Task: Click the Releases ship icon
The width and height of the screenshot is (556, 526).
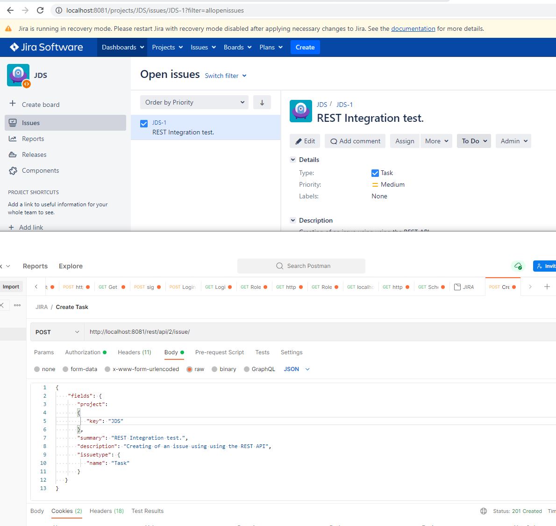Action: click(13, 154)
